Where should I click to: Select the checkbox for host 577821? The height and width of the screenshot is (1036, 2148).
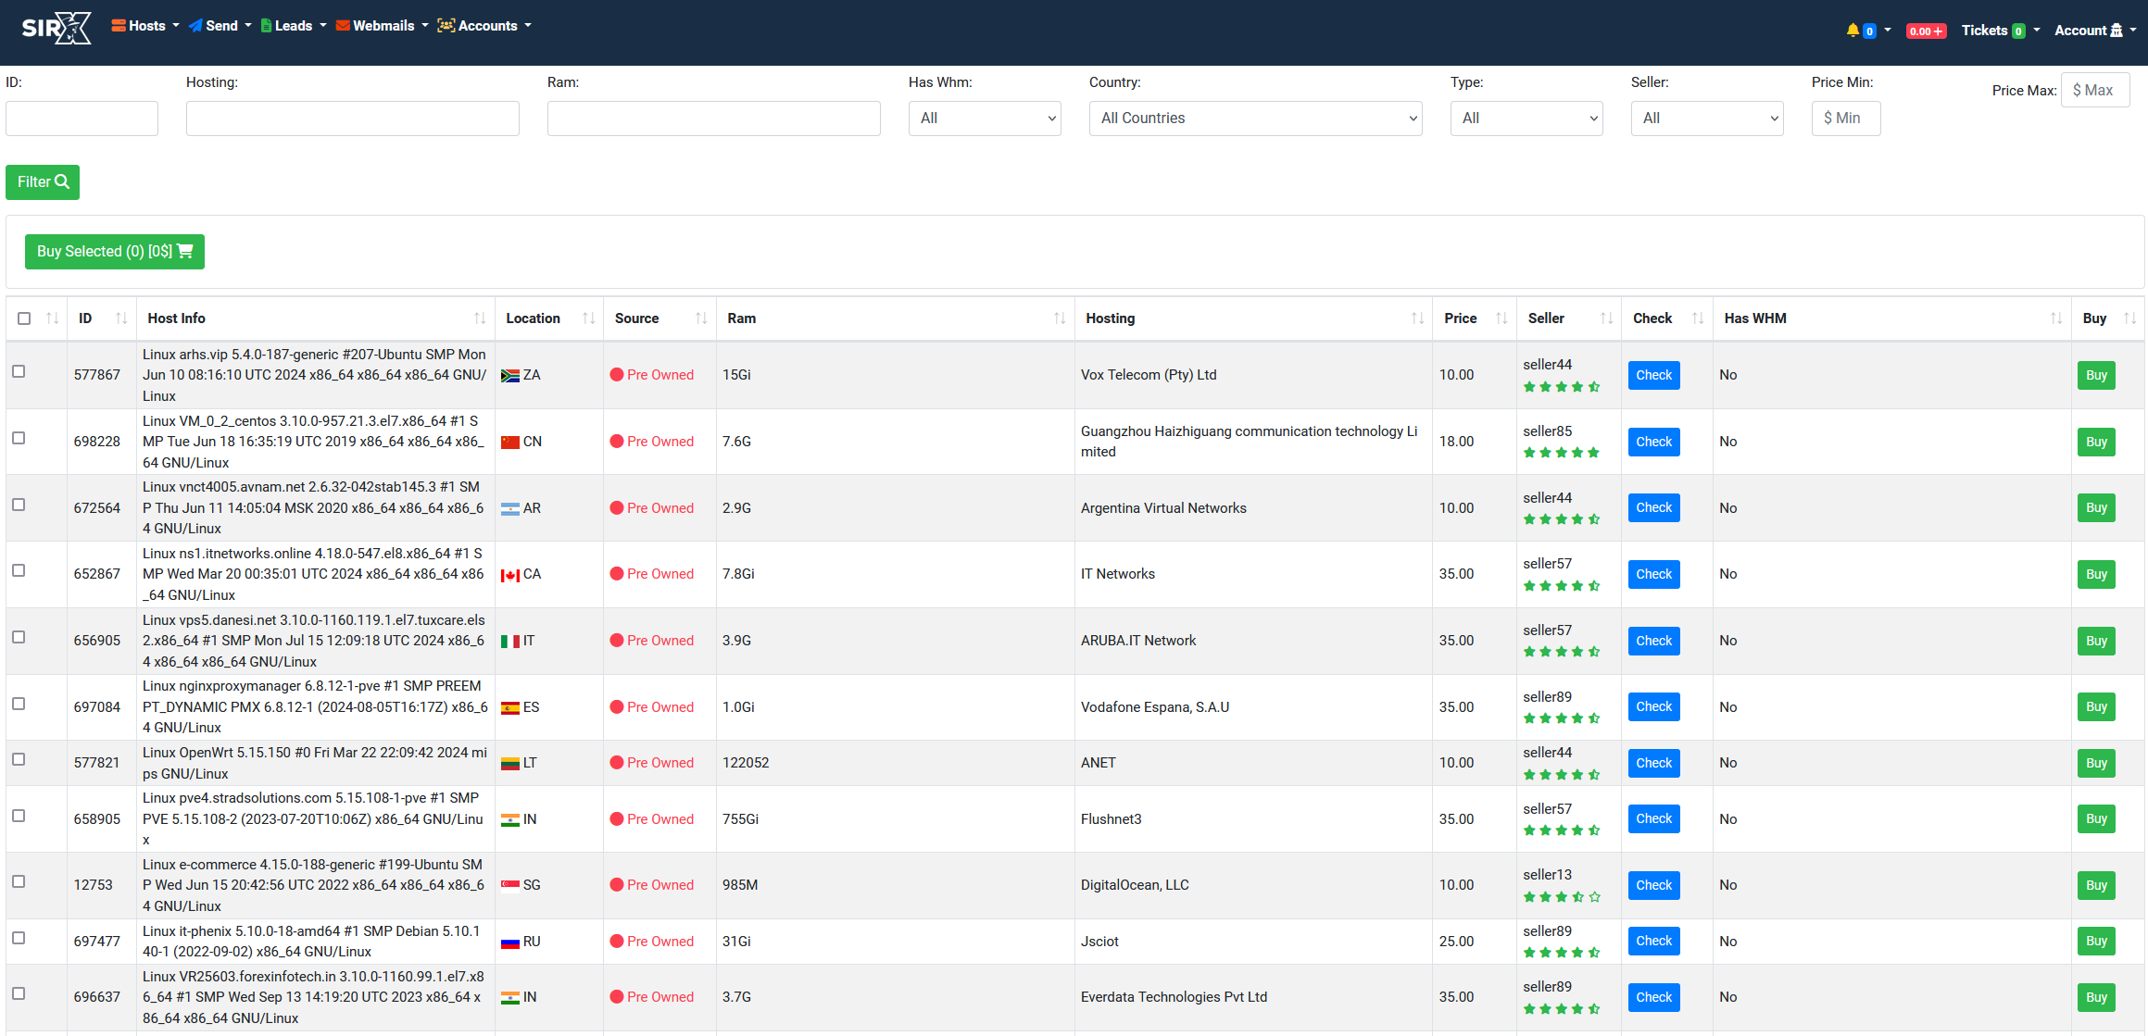pos(19,759)
